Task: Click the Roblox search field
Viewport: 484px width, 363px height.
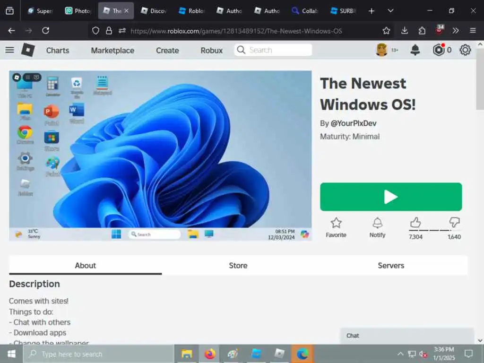Action: 273,50
